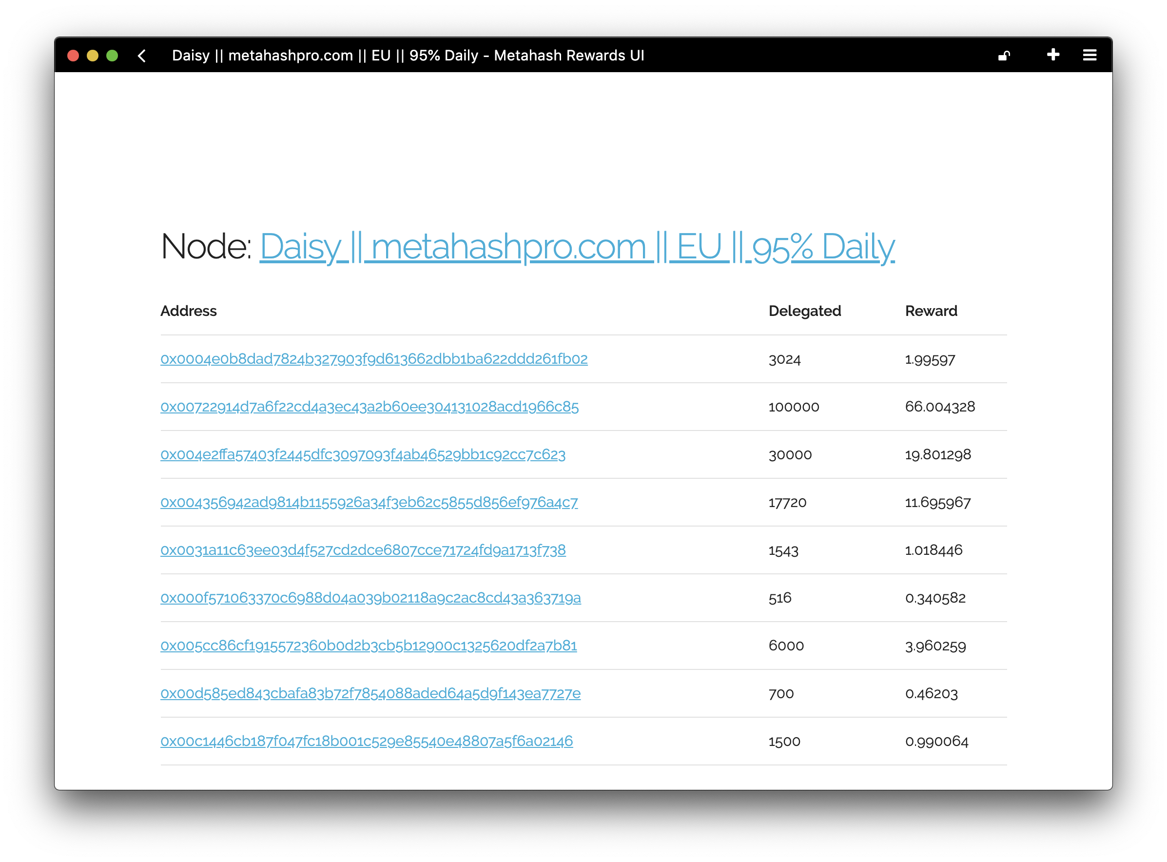Open the hamburger menu icon
The height and width of the screenshot is (862, 1167).
(1089, 55)
